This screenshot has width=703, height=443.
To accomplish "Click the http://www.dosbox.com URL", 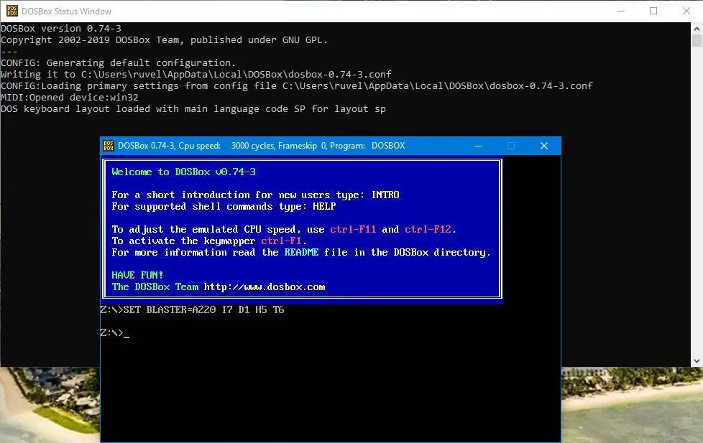I will [x=265, y=286].
